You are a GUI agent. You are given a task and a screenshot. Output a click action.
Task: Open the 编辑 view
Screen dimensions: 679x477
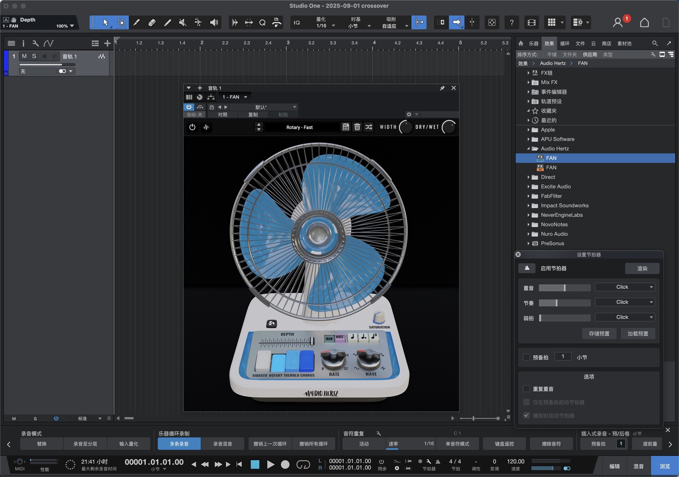click(614, 466)
